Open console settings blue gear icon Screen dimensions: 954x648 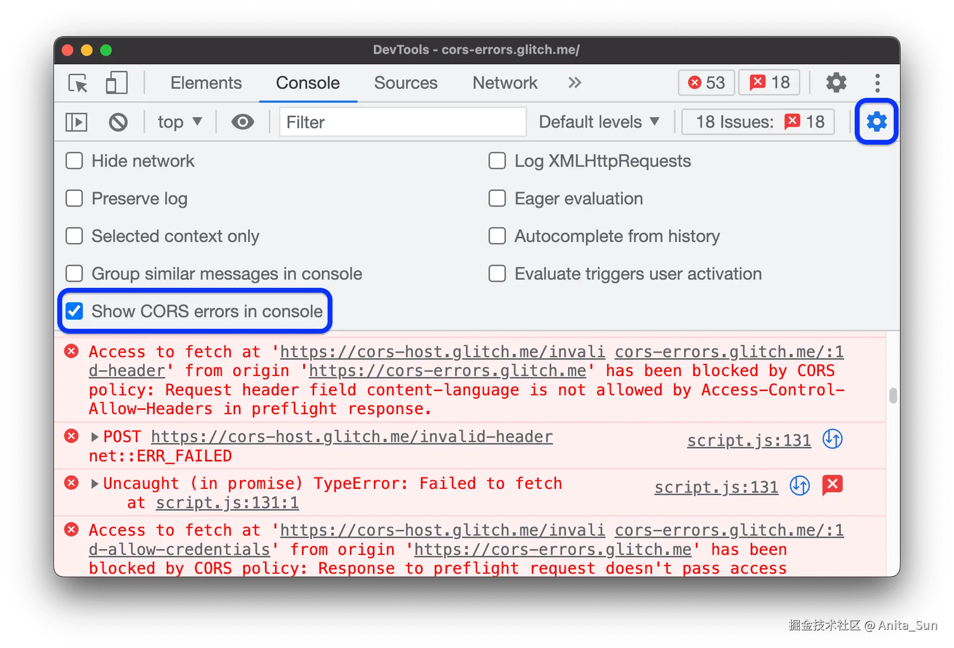(x=876, y=121)
